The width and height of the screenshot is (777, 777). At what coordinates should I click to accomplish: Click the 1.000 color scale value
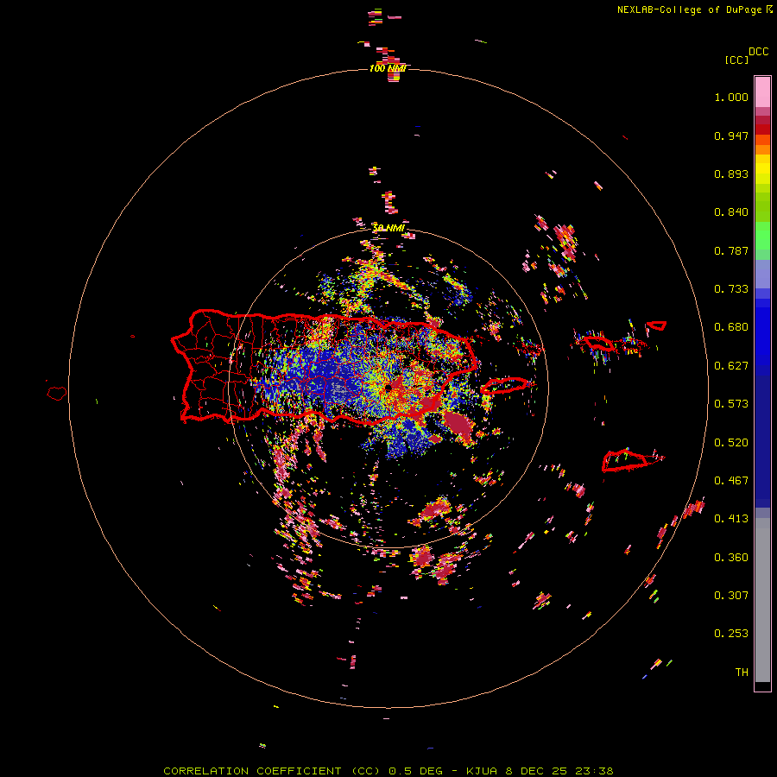point(731,97)
